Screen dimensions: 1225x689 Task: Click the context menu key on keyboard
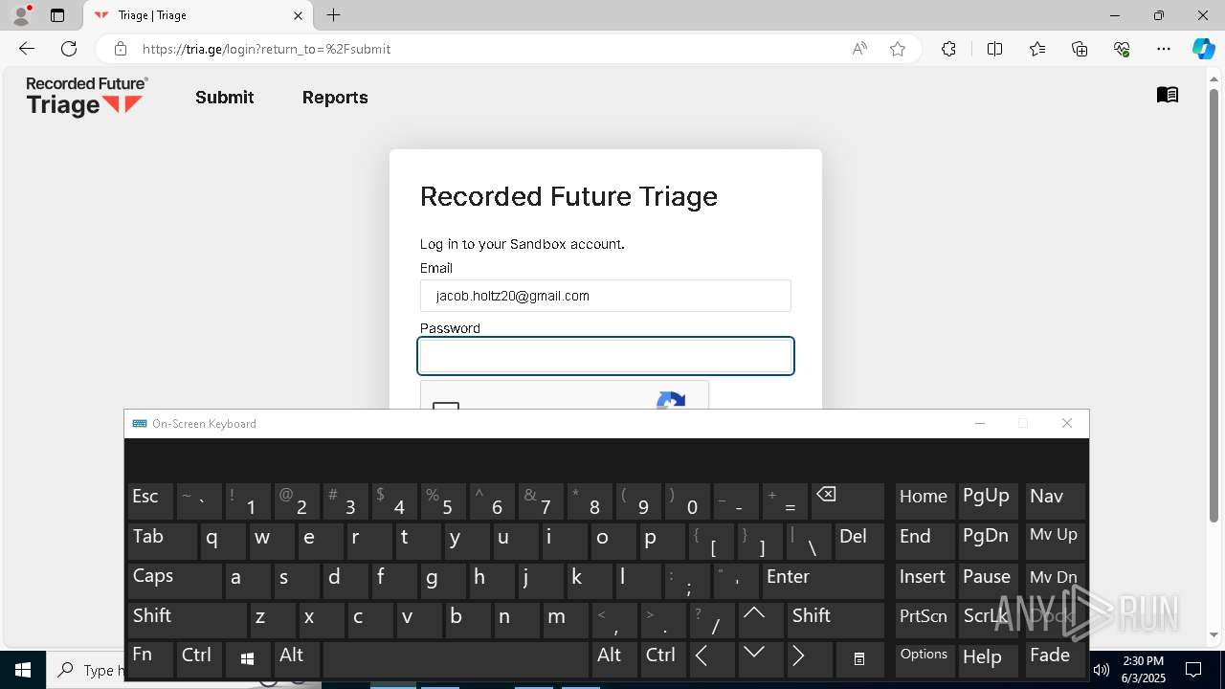(859, 659)
